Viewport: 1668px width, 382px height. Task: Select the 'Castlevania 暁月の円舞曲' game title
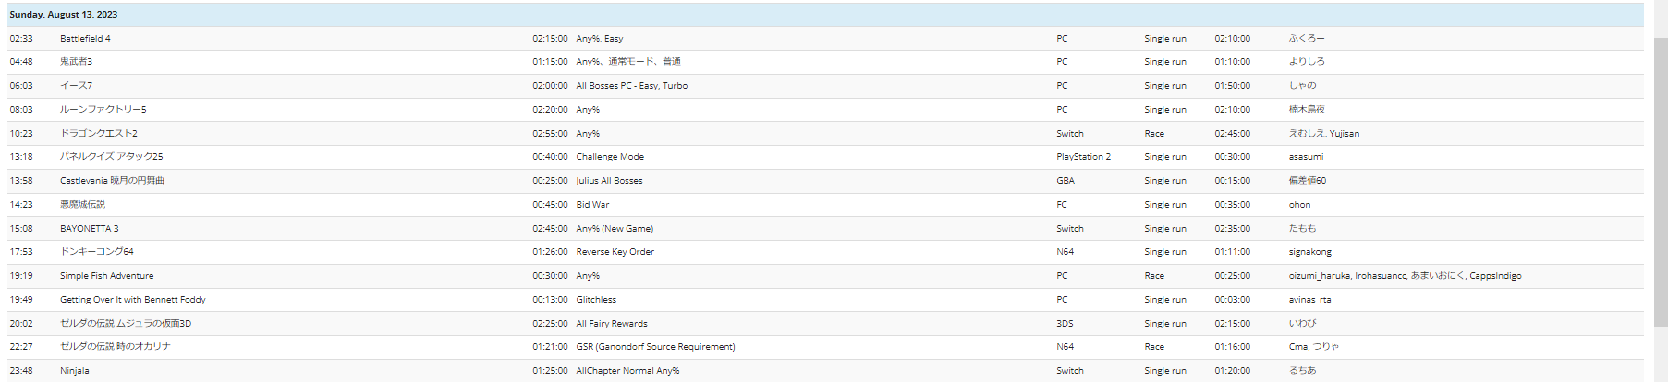(112, 181)
